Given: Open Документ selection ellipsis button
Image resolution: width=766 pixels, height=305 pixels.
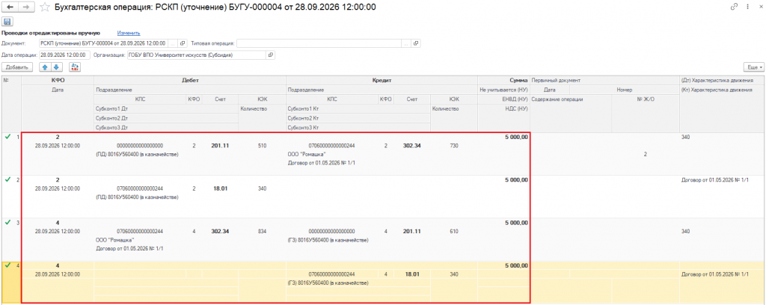Looking at the screenshot, I should 174,43.
